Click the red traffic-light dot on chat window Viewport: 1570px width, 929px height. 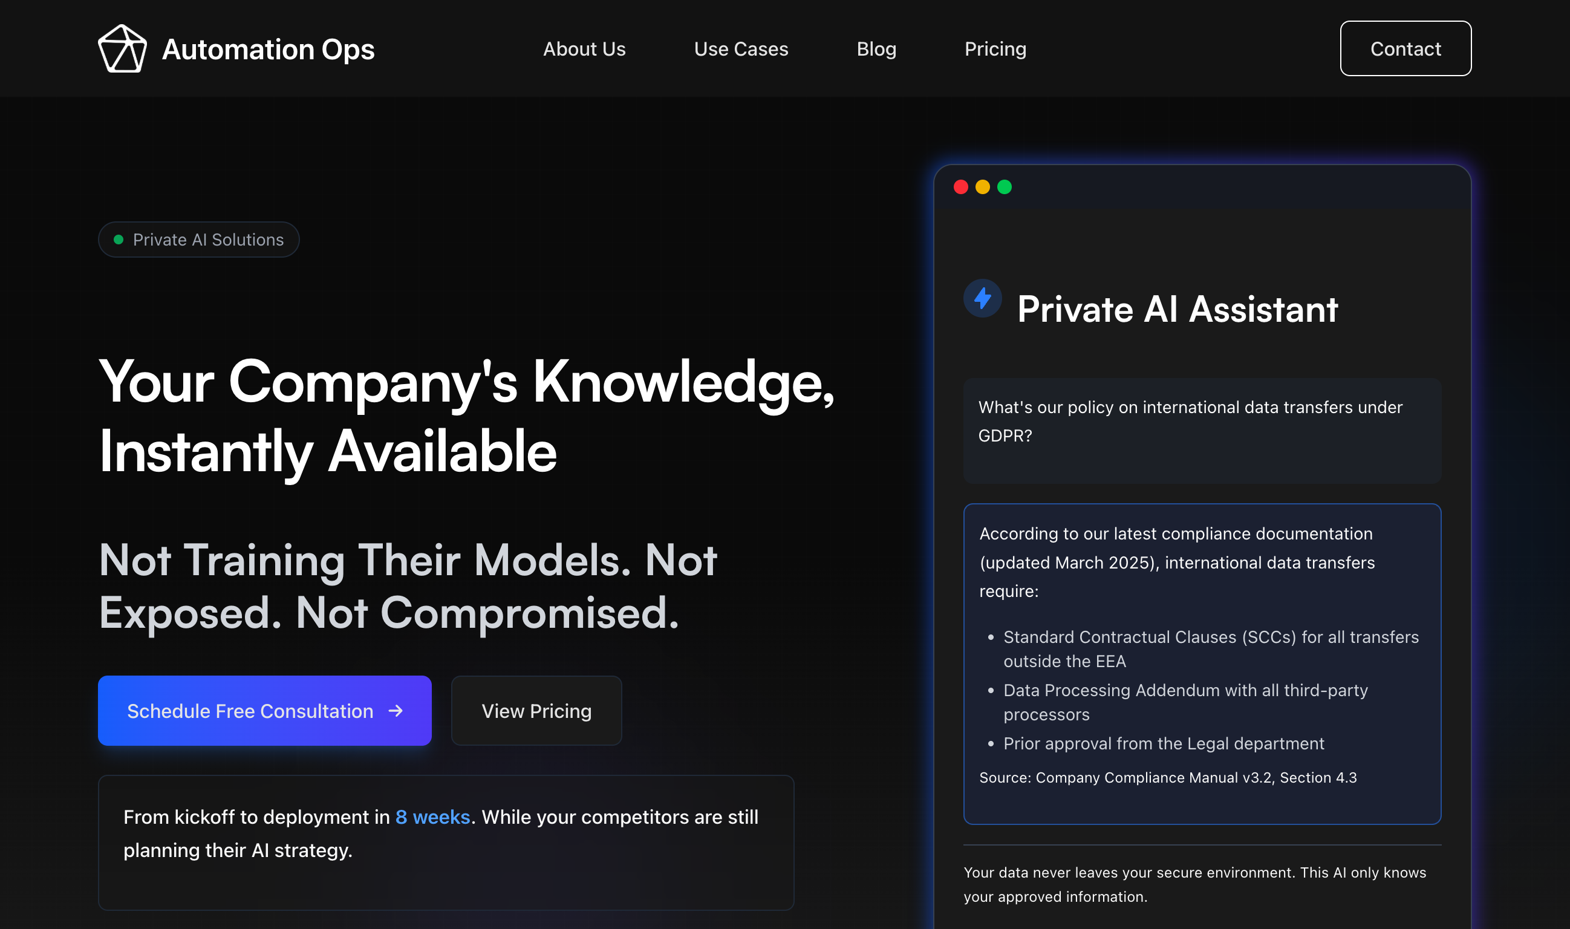(x=962, y=186)
